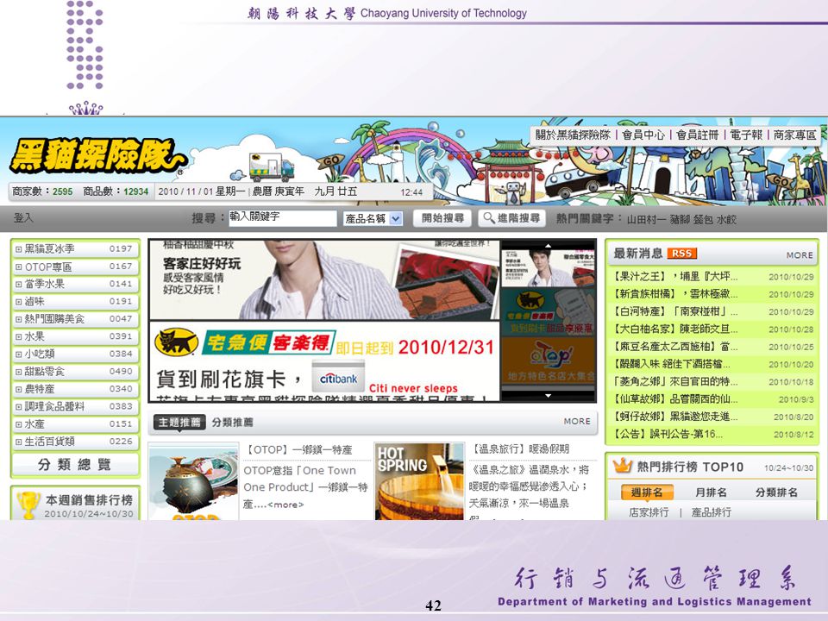Click the 分類總覽 button
Image resolution: width=828 pixels, height=621 pixels.
pyautogui.click(x=75, y=465)
